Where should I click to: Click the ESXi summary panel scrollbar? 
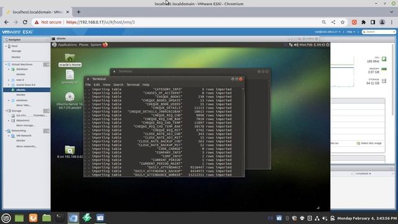point(393,79)
